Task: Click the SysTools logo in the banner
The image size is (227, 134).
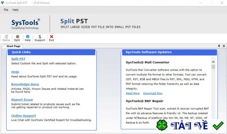Action: point(26,24)
